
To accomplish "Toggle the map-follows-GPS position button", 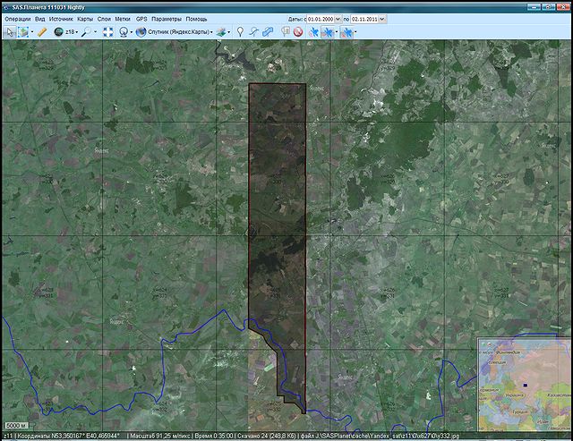I will click(346, 31).
